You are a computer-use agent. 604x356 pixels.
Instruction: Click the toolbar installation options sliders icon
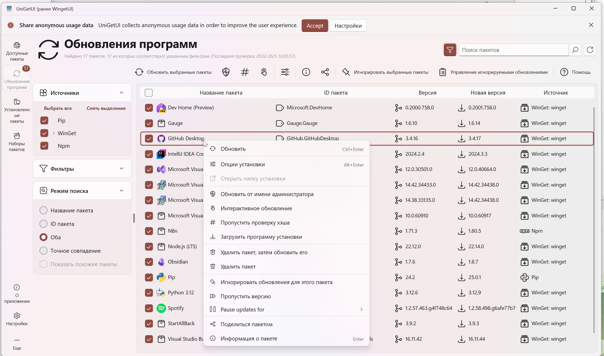click(x=285, y=72)
